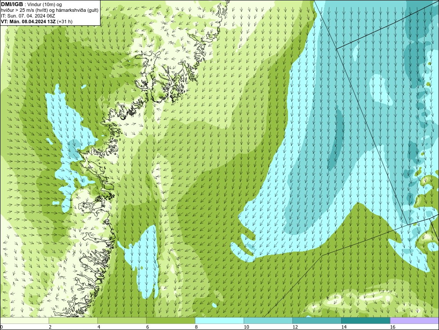This screenshot has height=330, width=439.
Task: Click the 'hviður > 25 m/s' legend line
Action: pyautogui.click(x=50, y=10)
